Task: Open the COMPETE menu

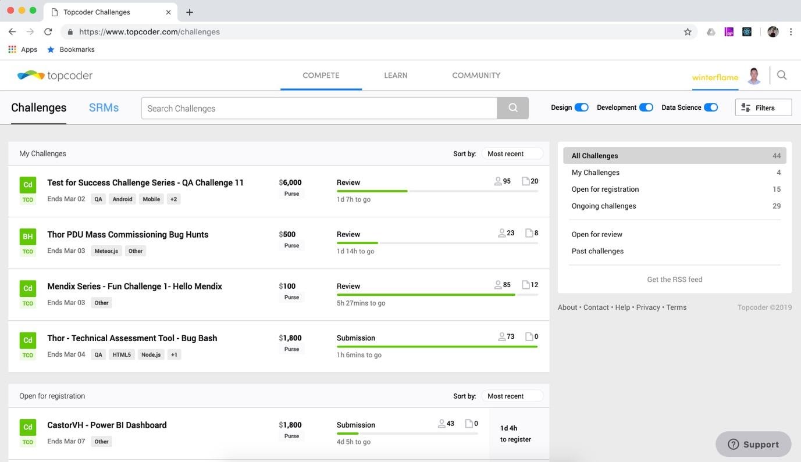Action: click(321, 75)
